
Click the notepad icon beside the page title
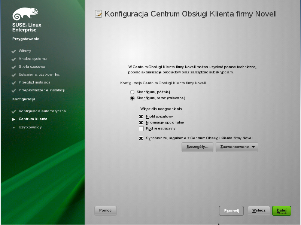(98, 14)
